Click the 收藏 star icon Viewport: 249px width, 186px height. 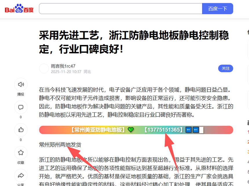pos(21,153)
